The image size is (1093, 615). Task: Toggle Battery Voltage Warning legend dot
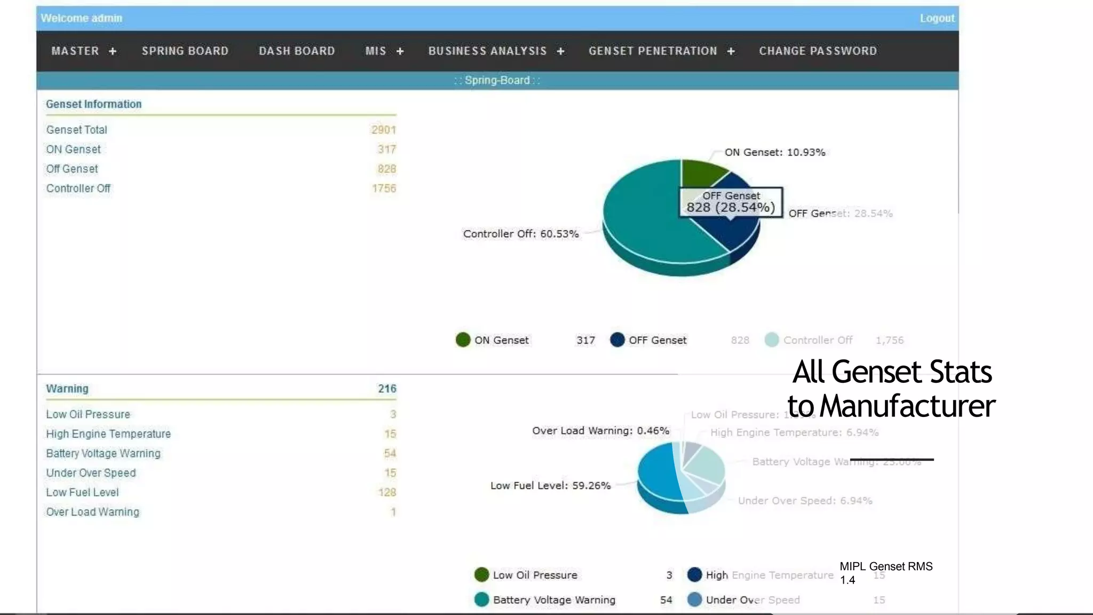pyautogui.click(x=481, y=600)
